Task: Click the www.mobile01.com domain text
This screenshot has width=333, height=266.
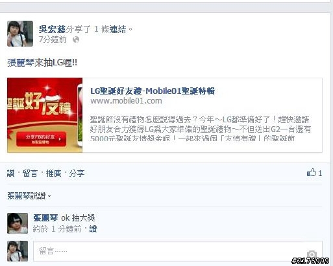Action: tap(126, 101)
